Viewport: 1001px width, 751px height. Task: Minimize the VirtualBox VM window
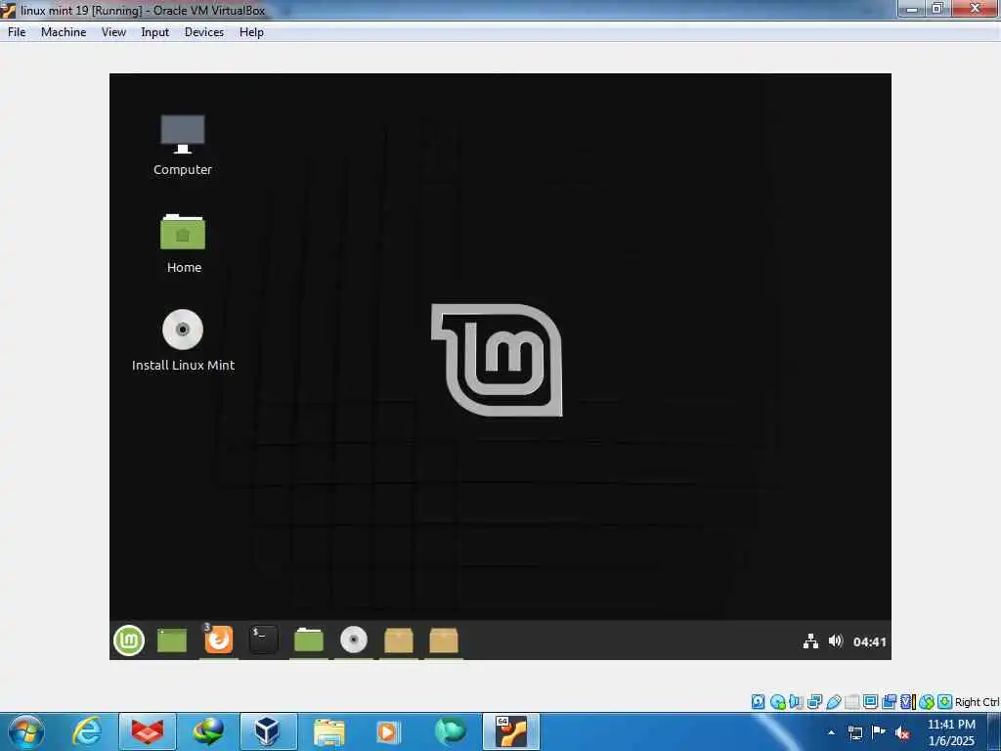point(912,8)
